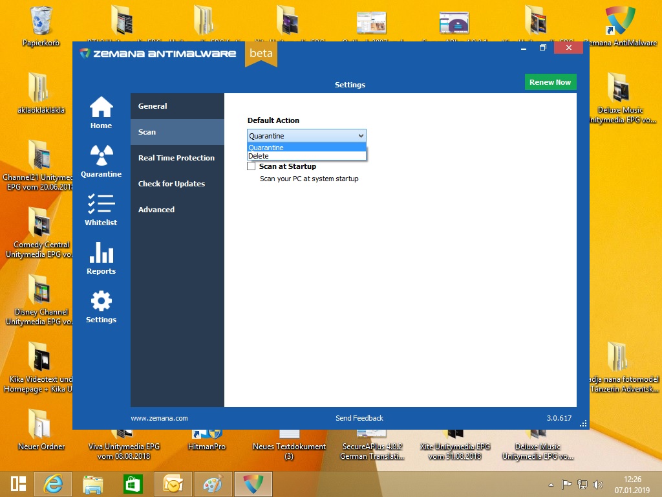Click the Zemana AntiMalware logo in title bar

158,54
